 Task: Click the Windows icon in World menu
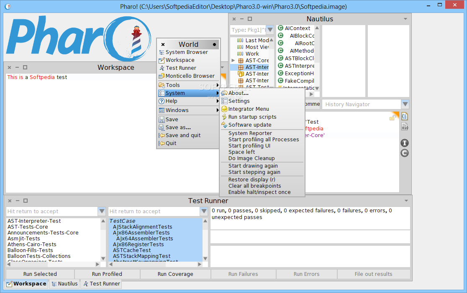click(162, 110)
